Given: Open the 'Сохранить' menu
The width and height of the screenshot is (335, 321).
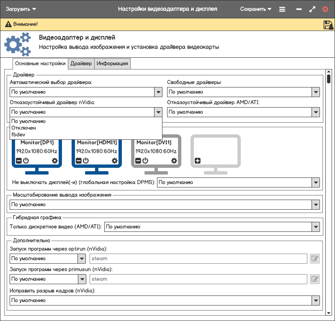Looking at the screenshot, I should [x=255, y=9].
